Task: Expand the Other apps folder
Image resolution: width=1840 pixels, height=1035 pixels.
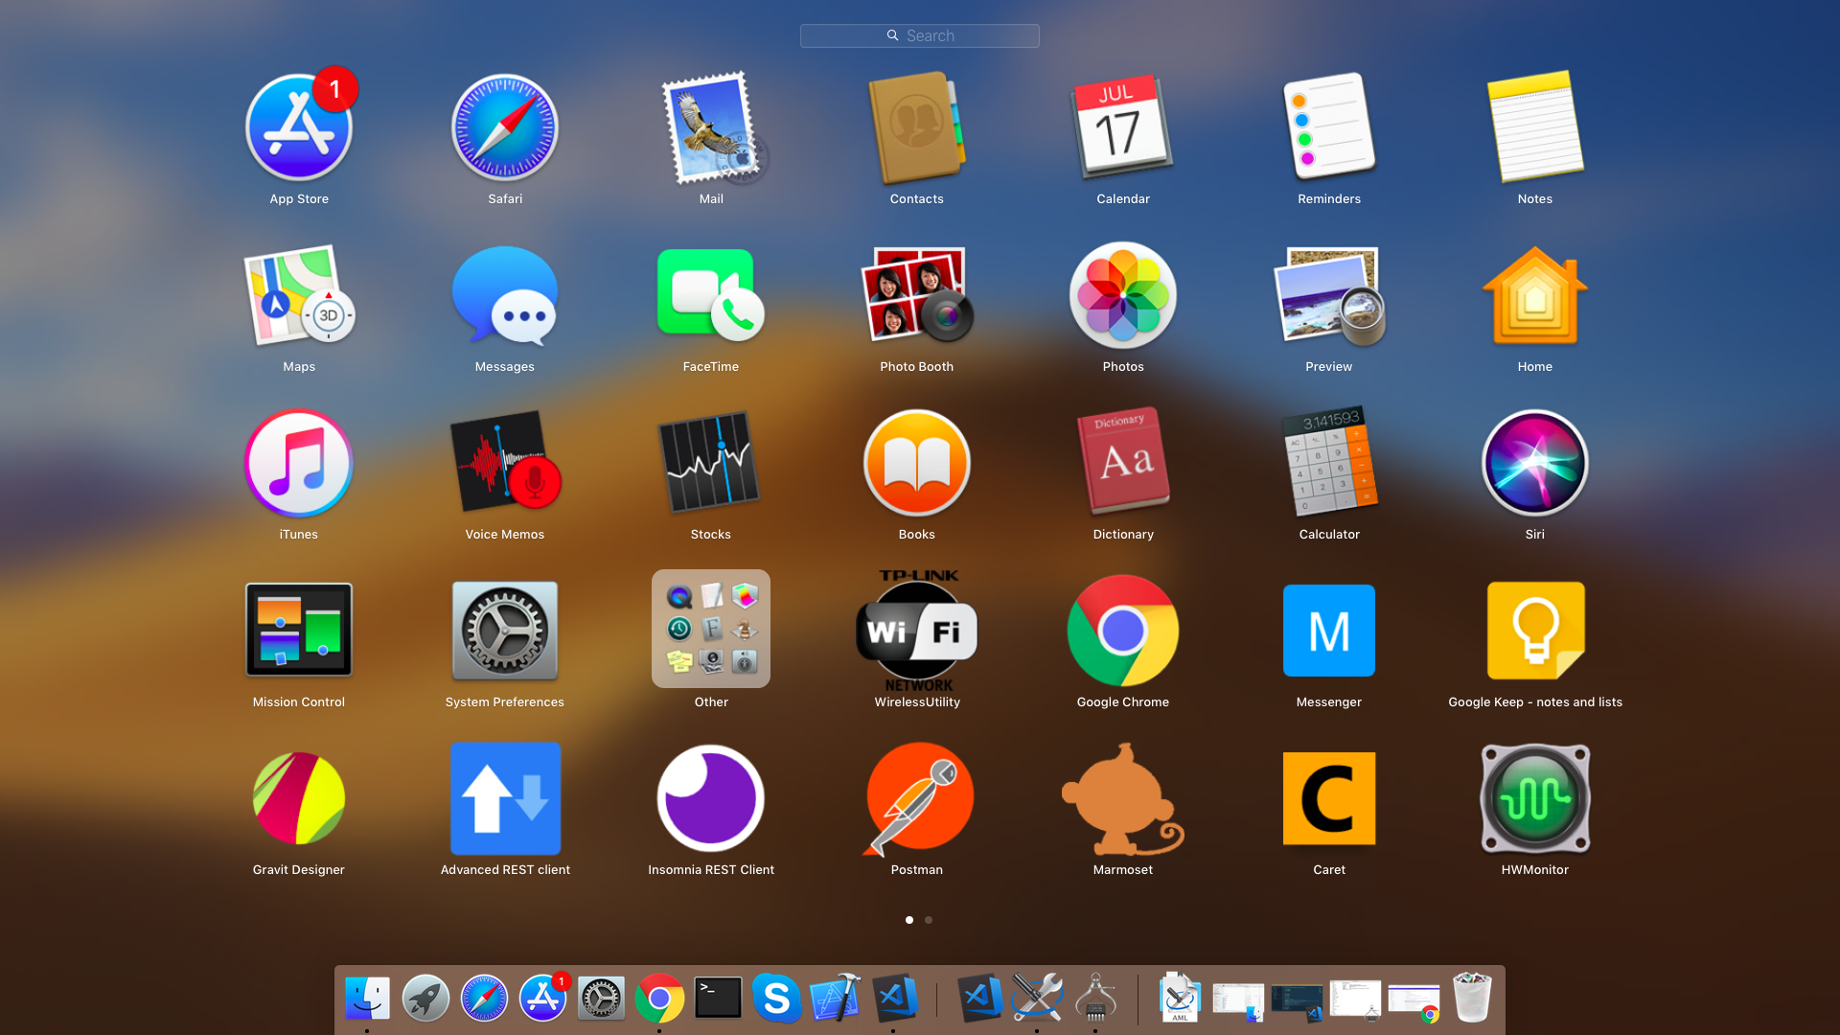Action: (x=711, y=629)
